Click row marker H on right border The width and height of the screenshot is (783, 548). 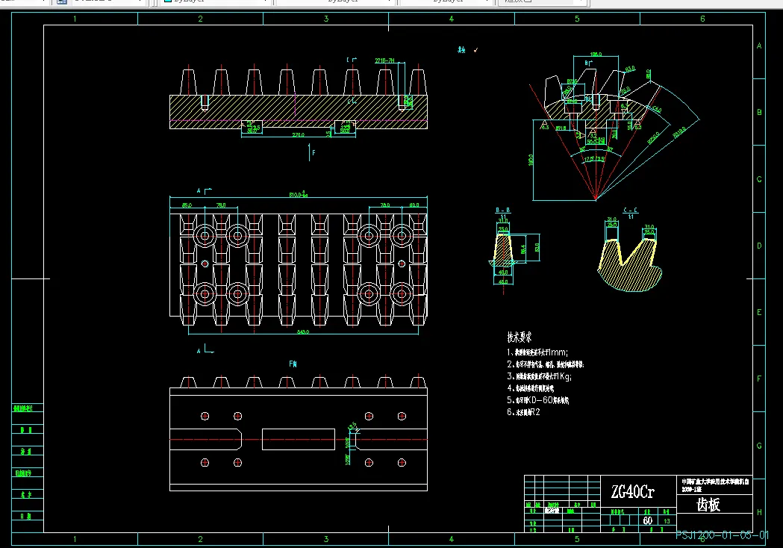point(759,512)
